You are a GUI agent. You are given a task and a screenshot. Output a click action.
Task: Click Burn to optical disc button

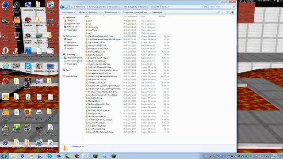(135, 12)
